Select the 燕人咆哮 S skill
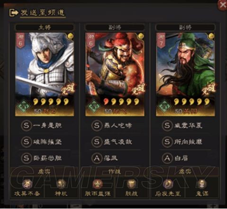This screenshot has height=209, width=227. [112, 126]
